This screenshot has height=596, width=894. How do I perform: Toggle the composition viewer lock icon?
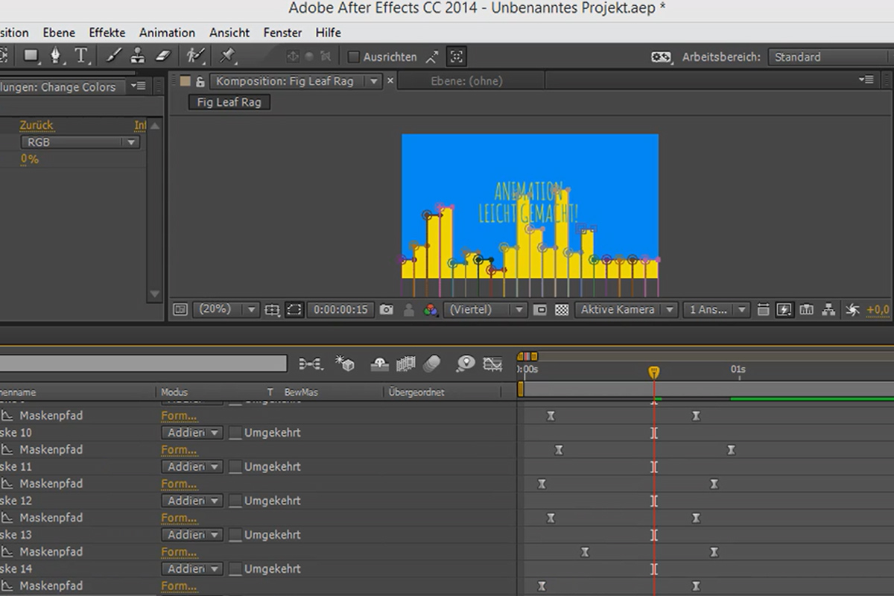(200, 81)
